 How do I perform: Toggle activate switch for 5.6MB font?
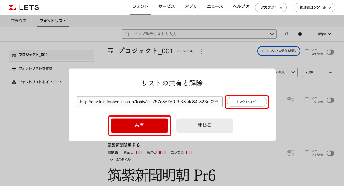[330, 100]
